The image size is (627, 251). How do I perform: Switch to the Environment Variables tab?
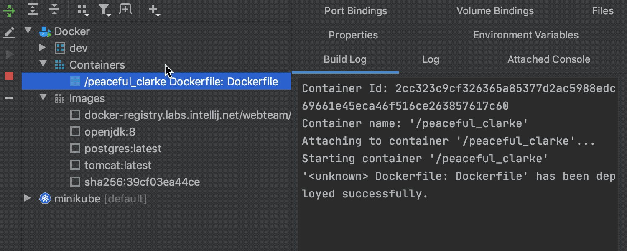[x=526, y=35]
